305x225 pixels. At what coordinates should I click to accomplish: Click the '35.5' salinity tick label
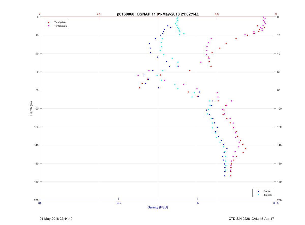click(x=276, y=203)
